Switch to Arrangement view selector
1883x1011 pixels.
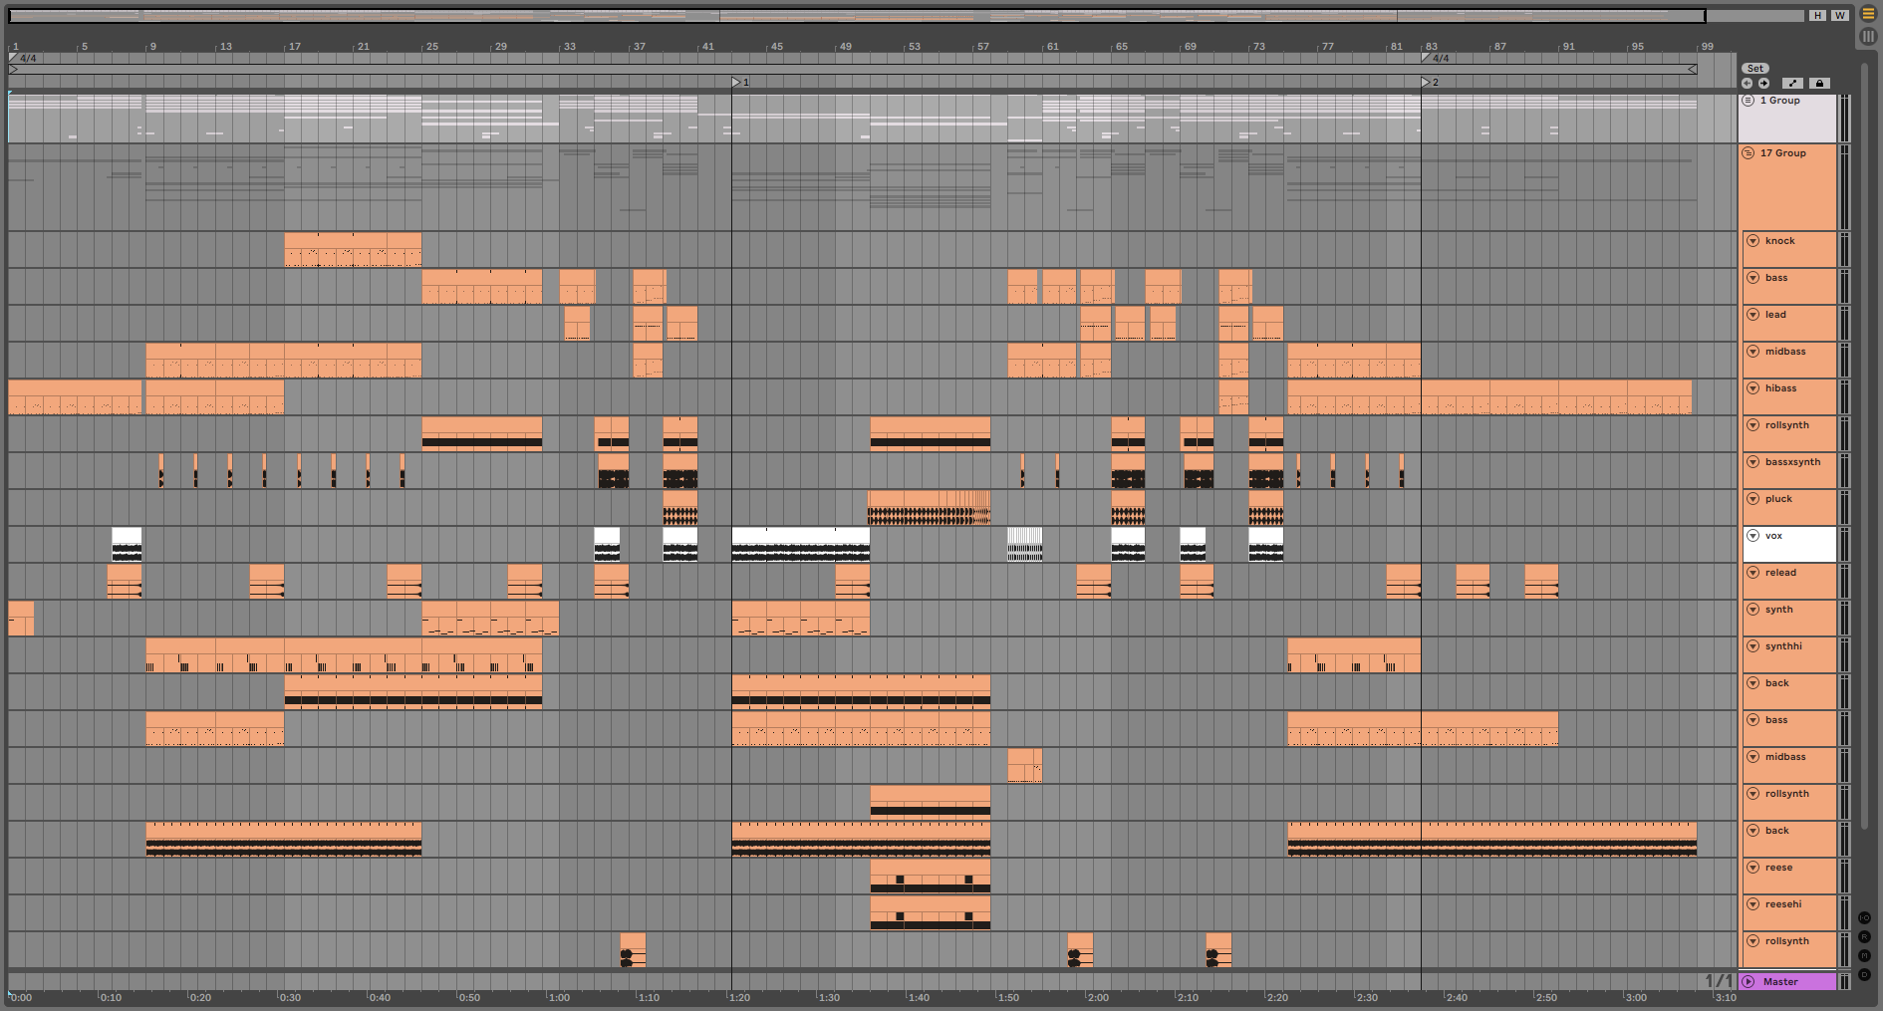[x=1868, y=14]
